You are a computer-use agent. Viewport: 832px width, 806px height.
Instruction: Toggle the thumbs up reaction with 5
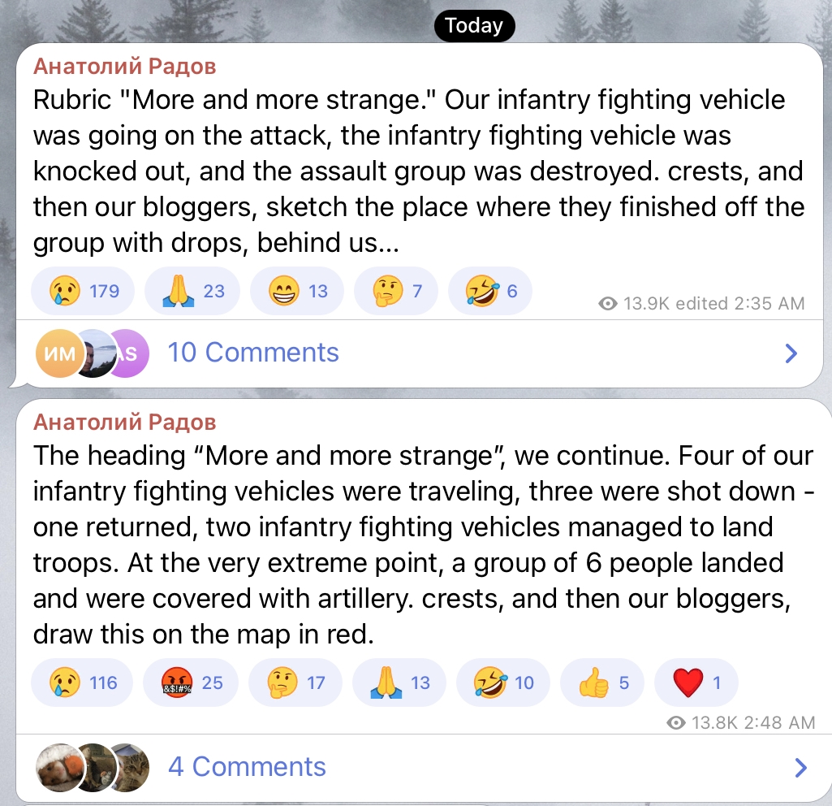tap(602, 682)
